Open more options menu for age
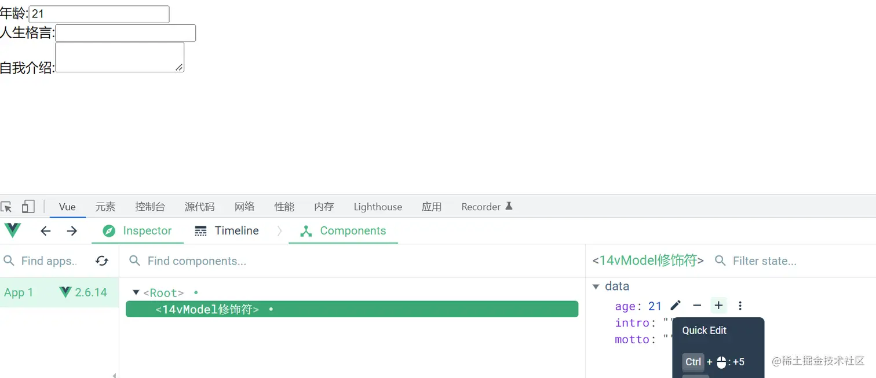Screen dimensions: 876x378 [x=740, y=306]
